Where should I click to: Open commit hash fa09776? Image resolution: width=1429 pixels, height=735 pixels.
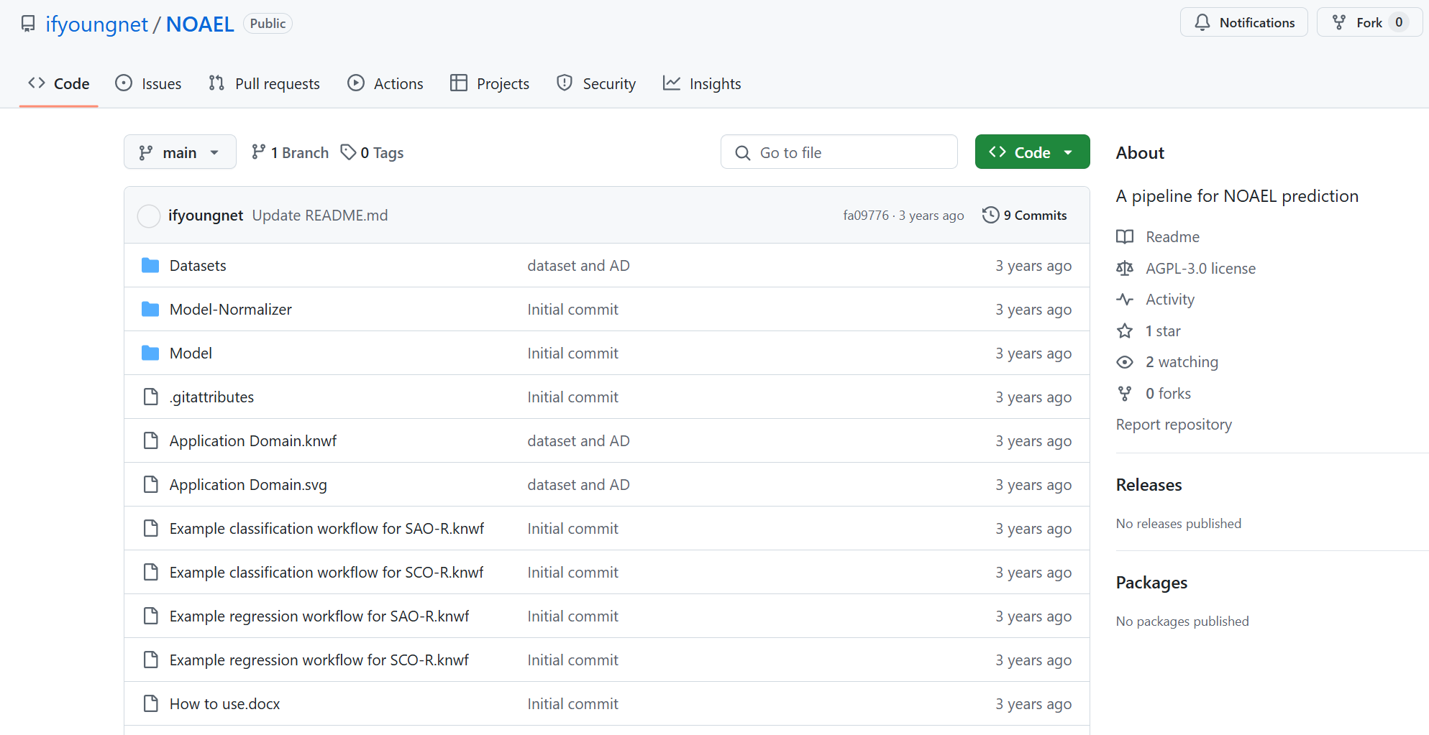coord(866,216)
